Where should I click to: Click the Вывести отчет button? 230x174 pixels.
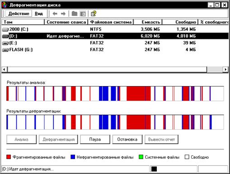pyautogui.click(x=161, y=139)
